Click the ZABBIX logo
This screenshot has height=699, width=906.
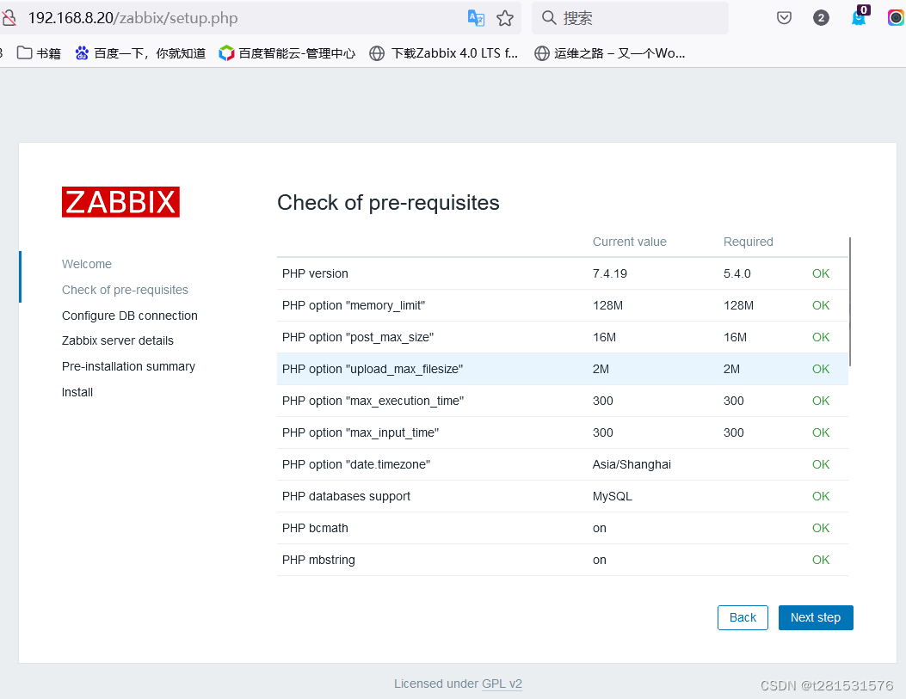pyautogui.click(x=120, y=202)
